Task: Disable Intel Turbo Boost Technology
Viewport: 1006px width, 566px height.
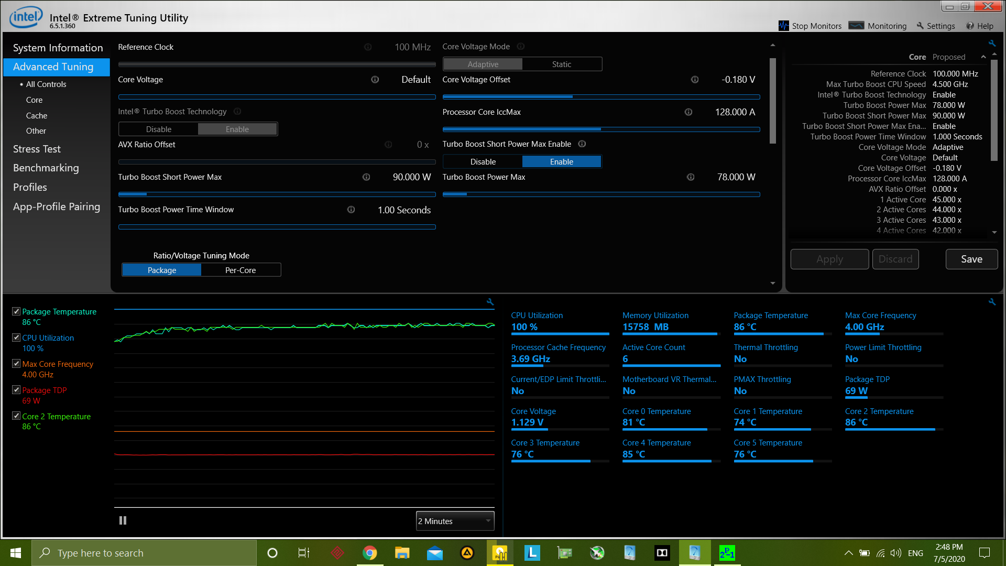Action: pos(159,129)
